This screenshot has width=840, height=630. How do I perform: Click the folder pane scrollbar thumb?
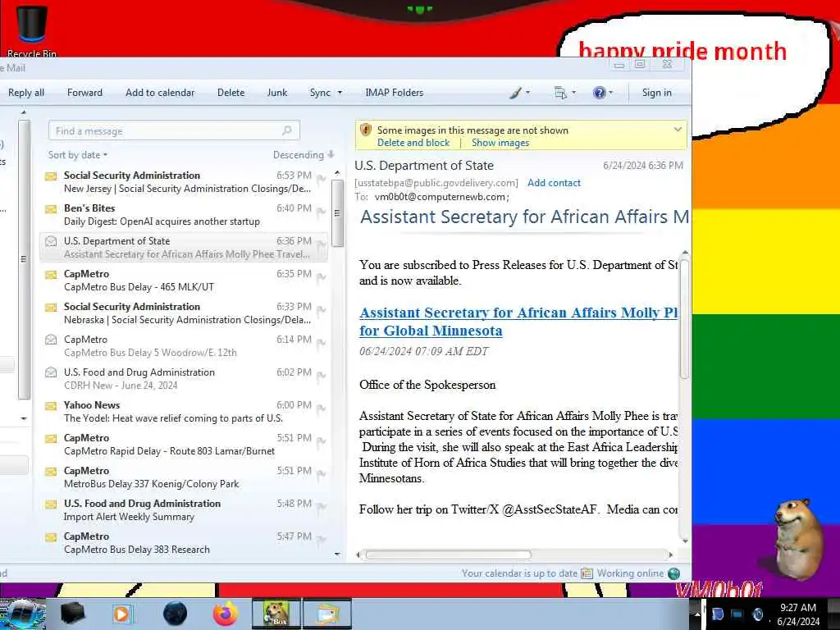pyautogui.click(x=24, y=259)
